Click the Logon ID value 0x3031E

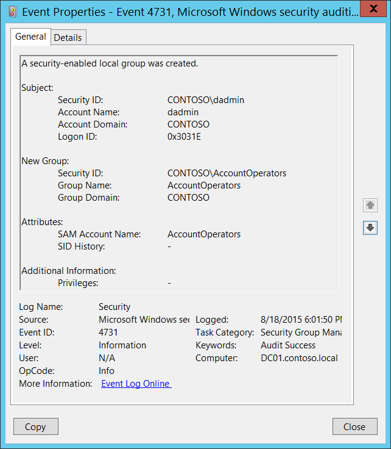184,137
